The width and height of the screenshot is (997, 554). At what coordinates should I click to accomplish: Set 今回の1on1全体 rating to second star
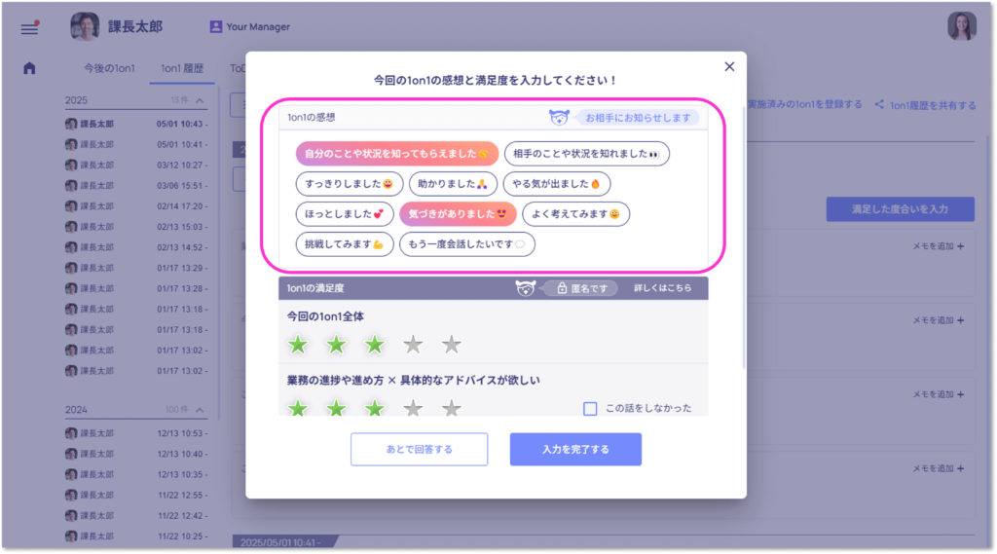tap(336, 345)
